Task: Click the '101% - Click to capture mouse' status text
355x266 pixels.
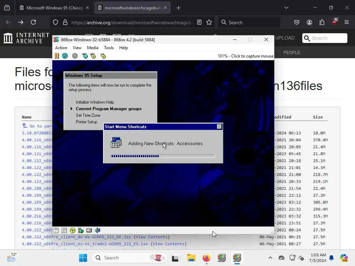Action: [x=245, y=56]
